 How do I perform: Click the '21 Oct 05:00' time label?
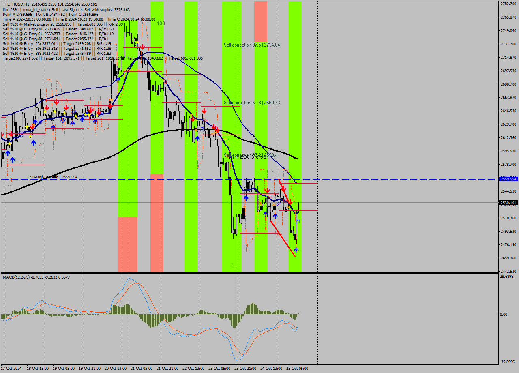coord(142,369)
